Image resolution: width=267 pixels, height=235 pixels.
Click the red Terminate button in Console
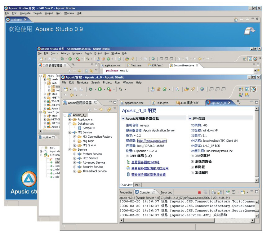pos(199,193)
